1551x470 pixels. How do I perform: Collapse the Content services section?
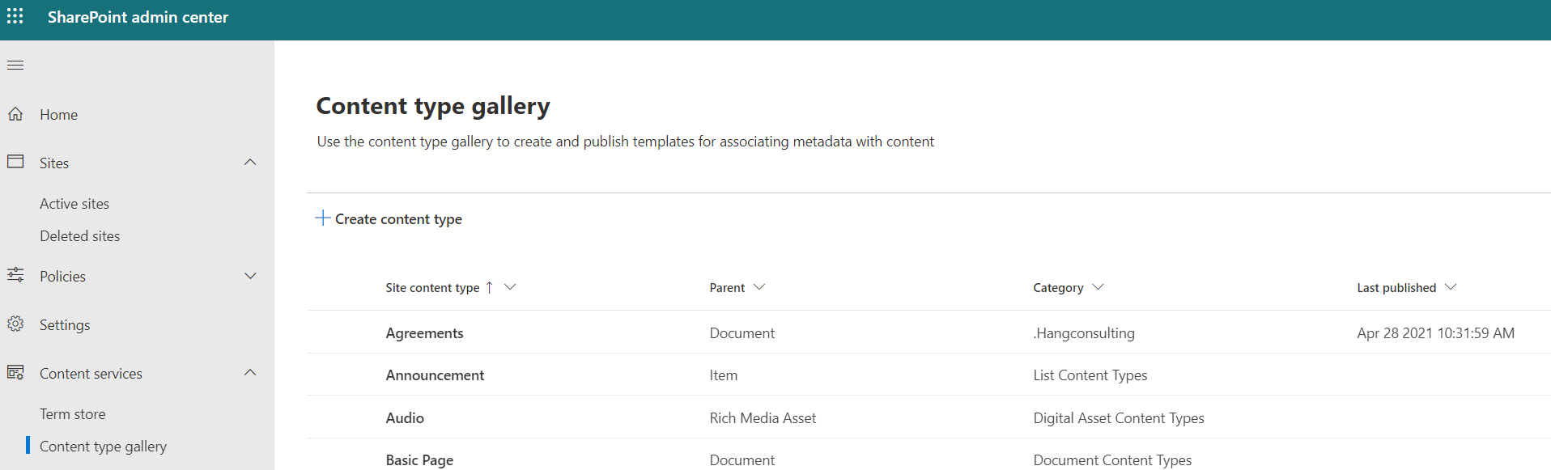[250, 373]
